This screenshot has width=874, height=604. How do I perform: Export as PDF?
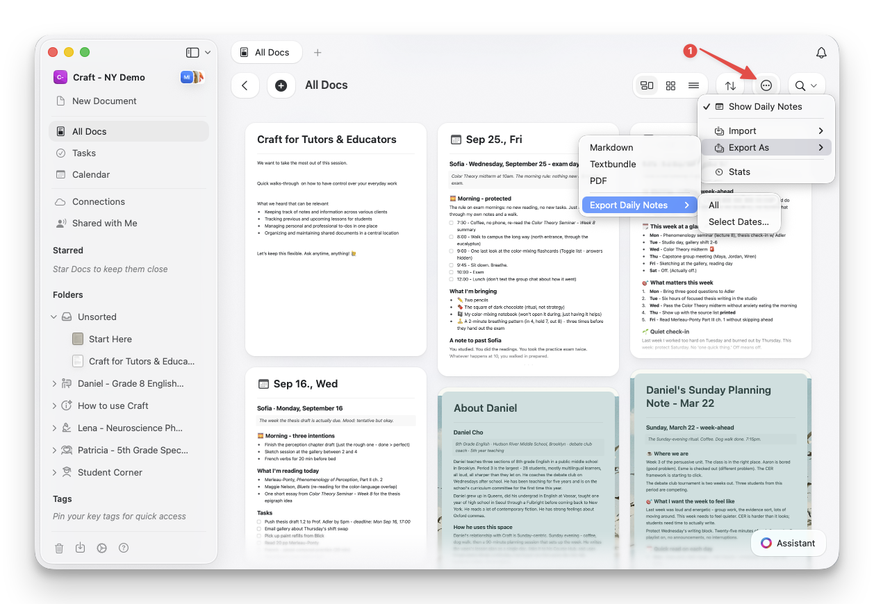point(639,181)
